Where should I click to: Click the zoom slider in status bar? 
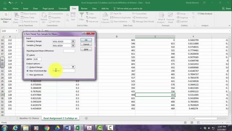(213, 123)
